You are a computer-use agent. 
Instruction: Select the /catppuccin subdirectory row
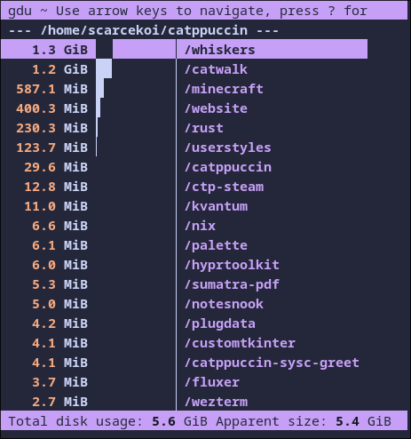pos(228,167)
